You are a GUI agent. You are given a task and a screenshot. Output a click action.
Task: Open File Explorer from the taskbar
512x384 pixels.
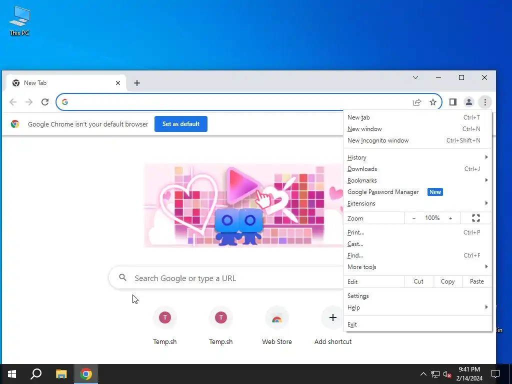pos(61,374)
